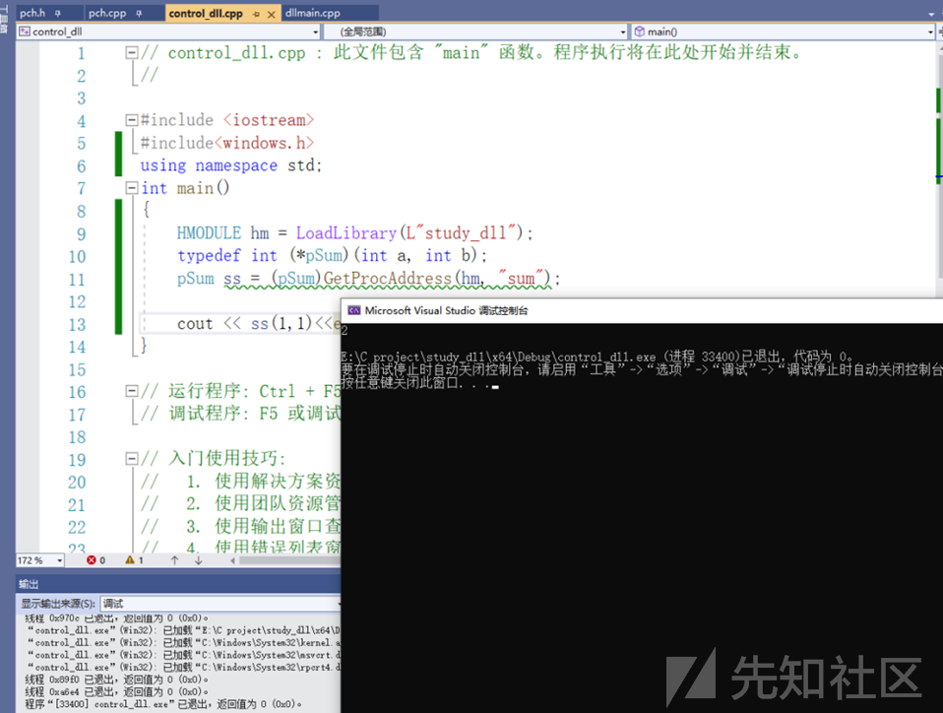
Task: Click the output line about thread 0x970c exiting
Action: point(117,618)
